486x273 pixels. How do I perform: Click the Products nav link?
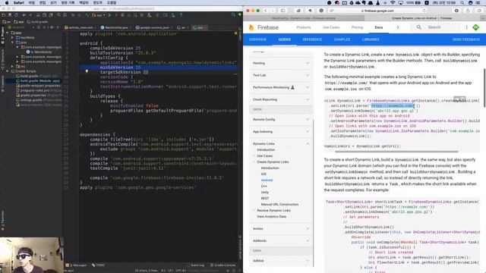click(304, 27)
